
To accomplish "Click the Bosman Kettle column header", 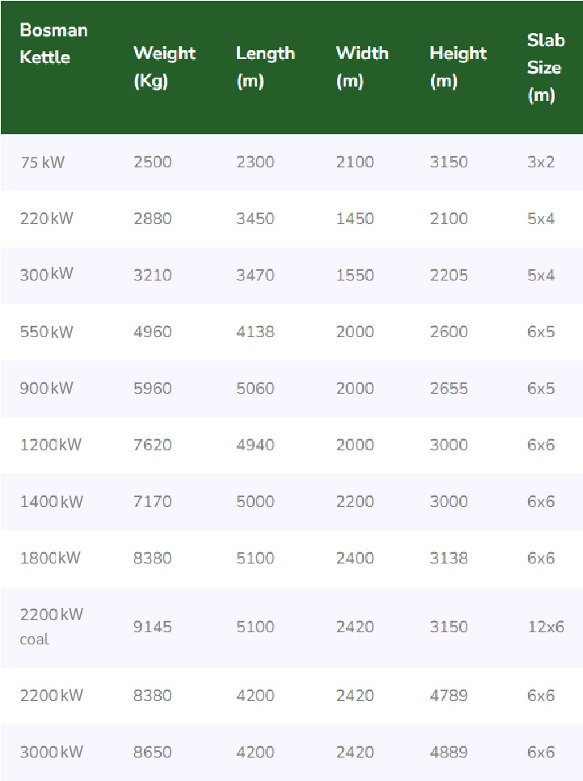I will [x=54, y=44].
